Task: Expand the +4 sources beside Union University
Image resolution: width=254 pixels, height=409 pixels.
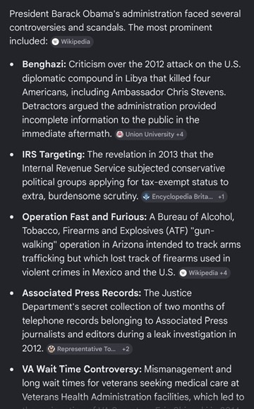Action: [180, 134]
